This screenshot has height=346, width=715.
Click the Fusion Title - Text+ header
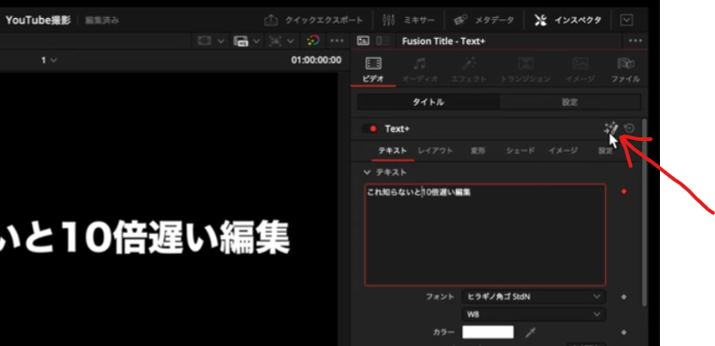pos(443,41)
